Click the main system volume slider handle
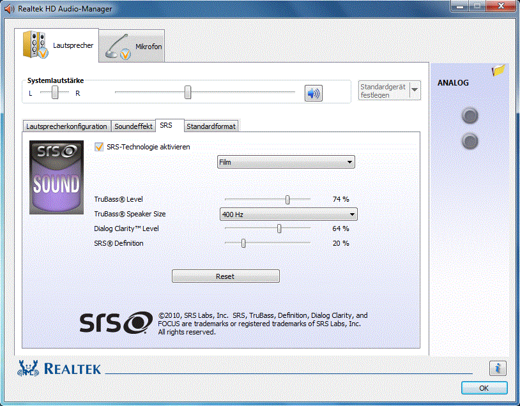 [188, 93]
